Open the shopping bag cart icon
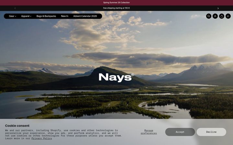Screen dimensions: 233x145 (x=222, y=16)
